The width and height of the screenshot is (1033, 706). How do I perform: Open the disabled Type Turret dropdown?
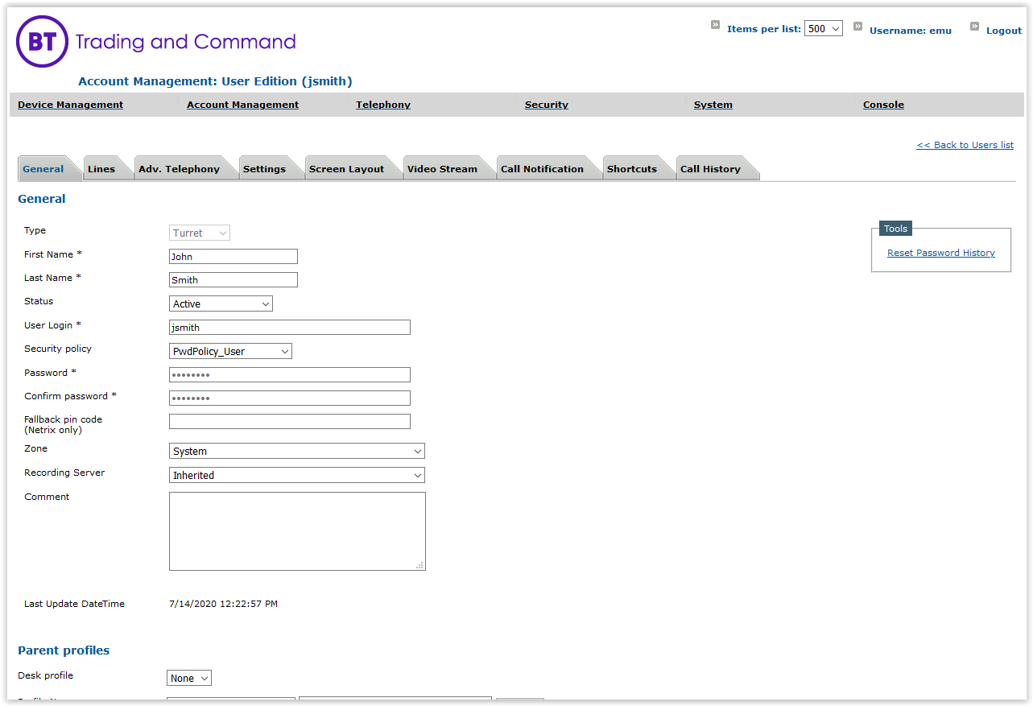click(x=200, y=233)
